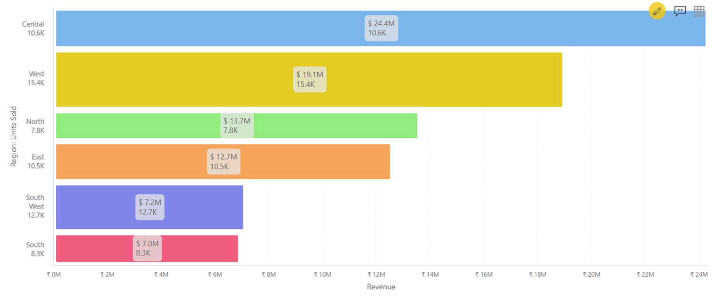Open the comments icon

[x=680, y=11]
